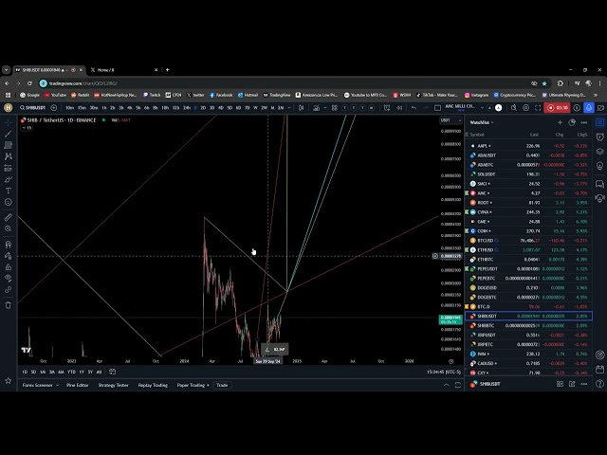
Task: Open the USDT currency selector on price axis
Action: click(446, 119)
